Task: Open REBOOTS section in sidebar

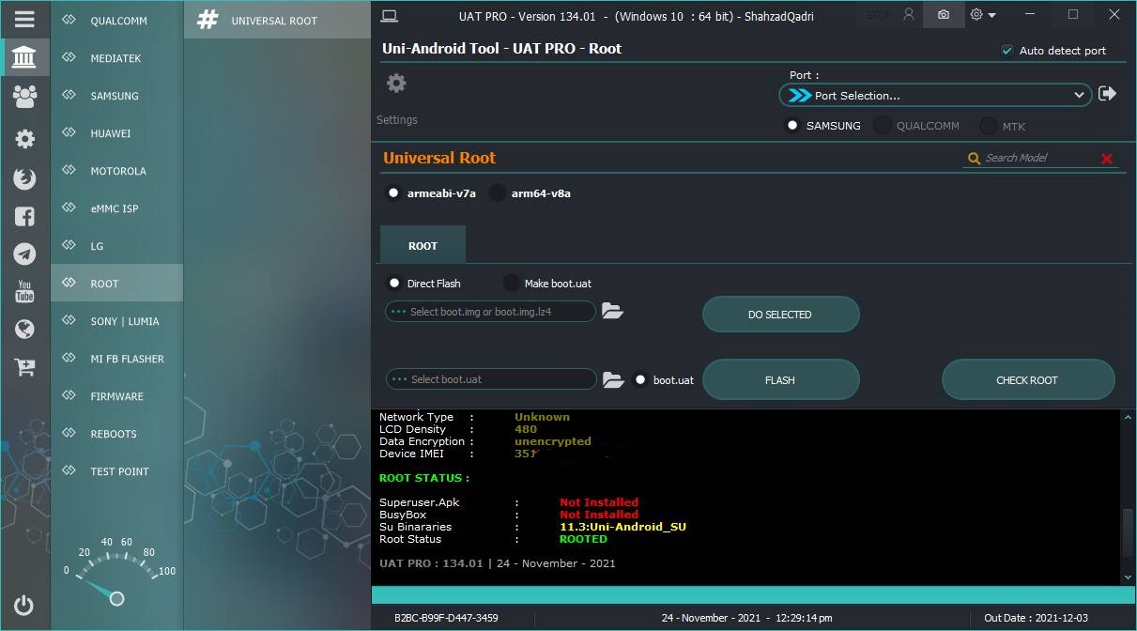Action: 117,434
